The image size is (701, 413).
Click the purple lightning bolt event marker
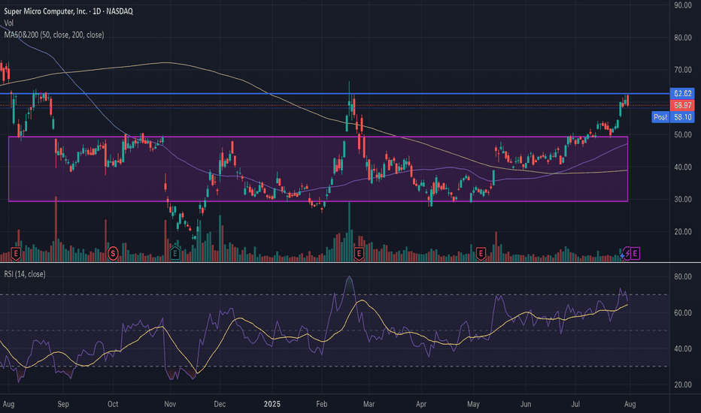[x=627, y=254]
